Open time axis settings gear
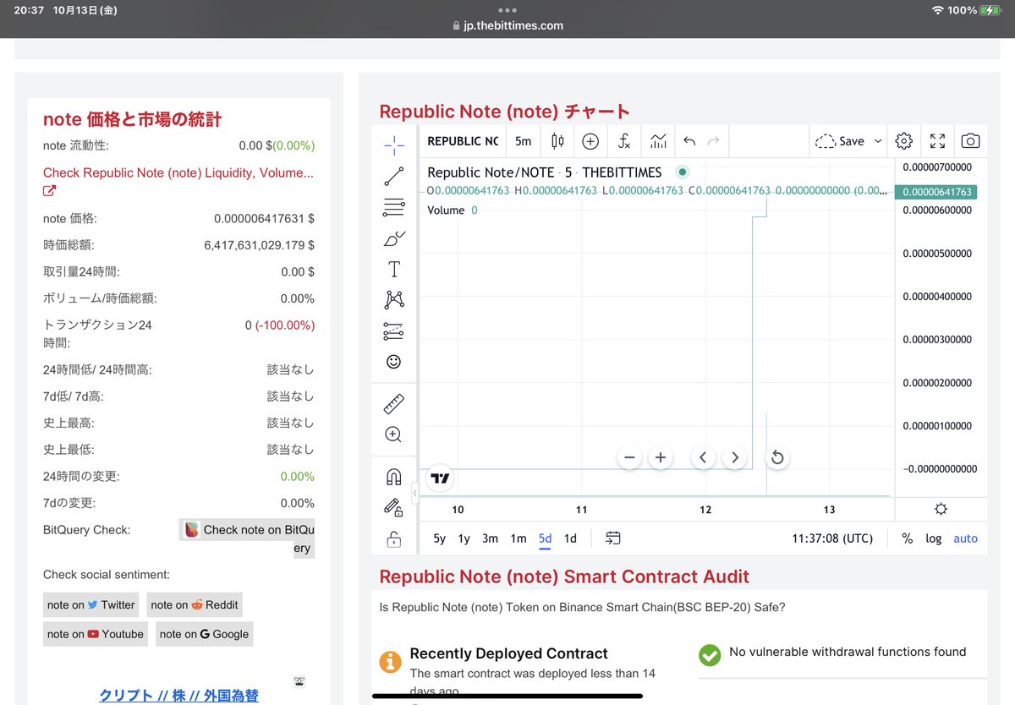1015x705 pixels. 941,509
